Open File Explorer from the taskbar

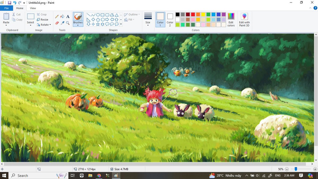pyautogui.click(x=90, y=176)
